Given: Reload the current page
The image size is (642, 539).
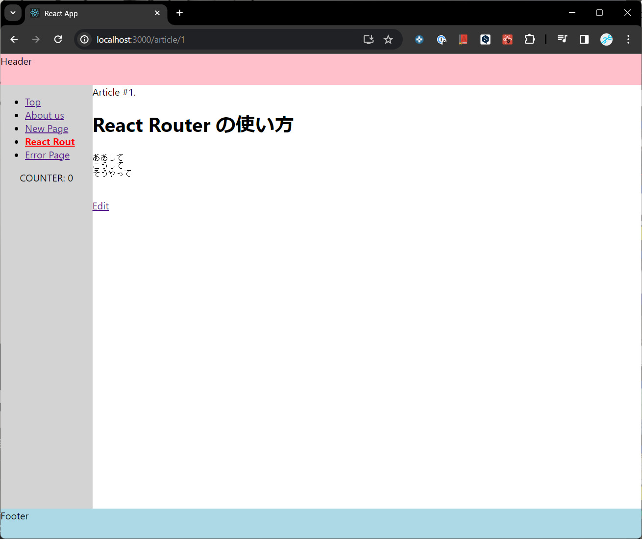Looking at the screenshot, I should click(58, 40).
